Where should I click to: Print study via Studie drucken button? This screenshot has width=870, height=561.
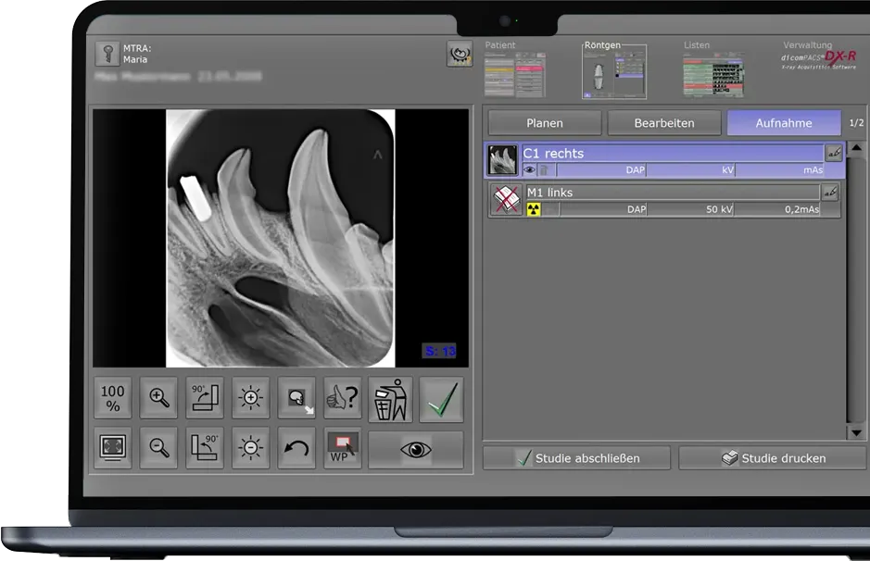click(x=773, y=457)
